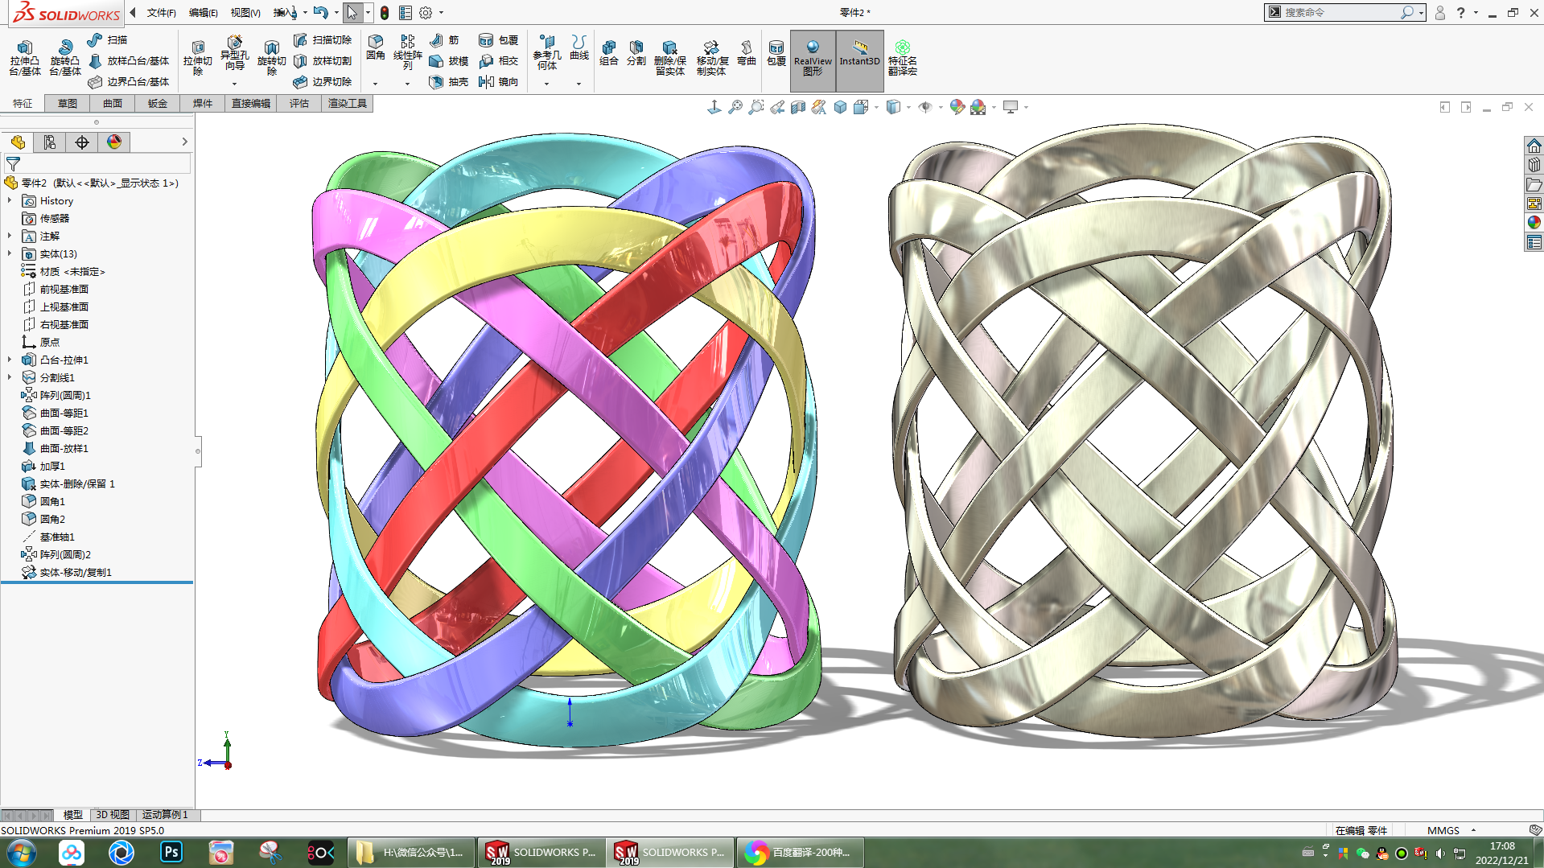The height and width of the screenshot is (868, 1544).
Task: Activate the 抽壳 tool
Action: pos(449,82)
